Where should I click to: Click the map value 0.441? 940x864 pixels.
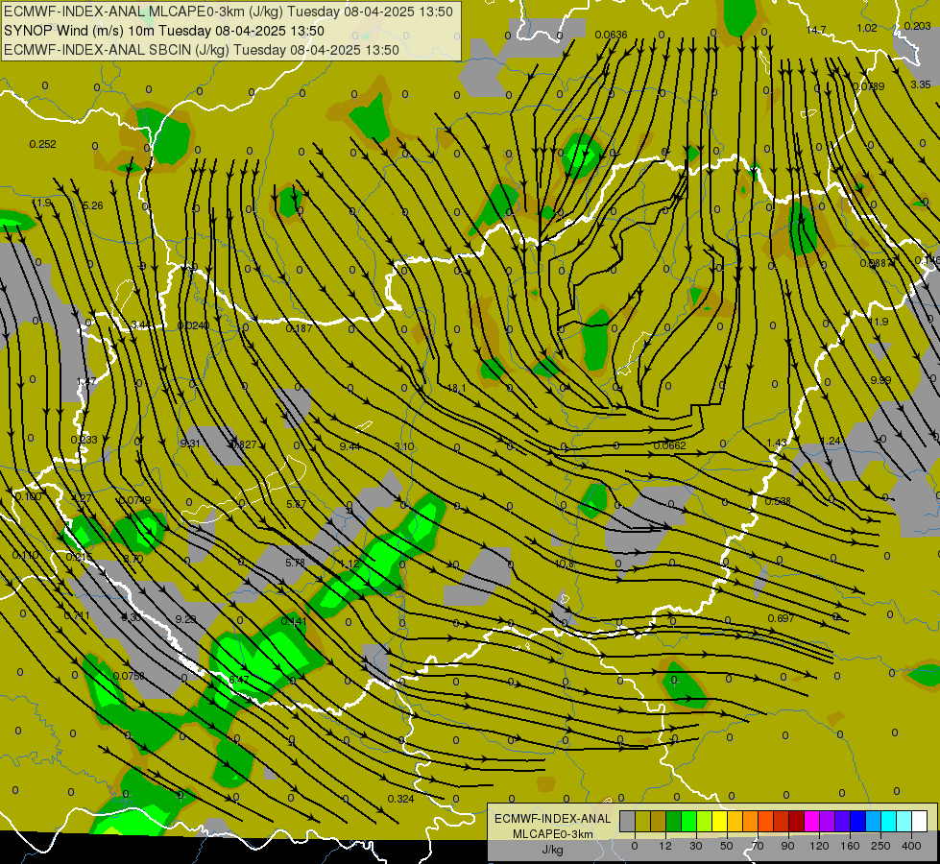click(294, 621)
